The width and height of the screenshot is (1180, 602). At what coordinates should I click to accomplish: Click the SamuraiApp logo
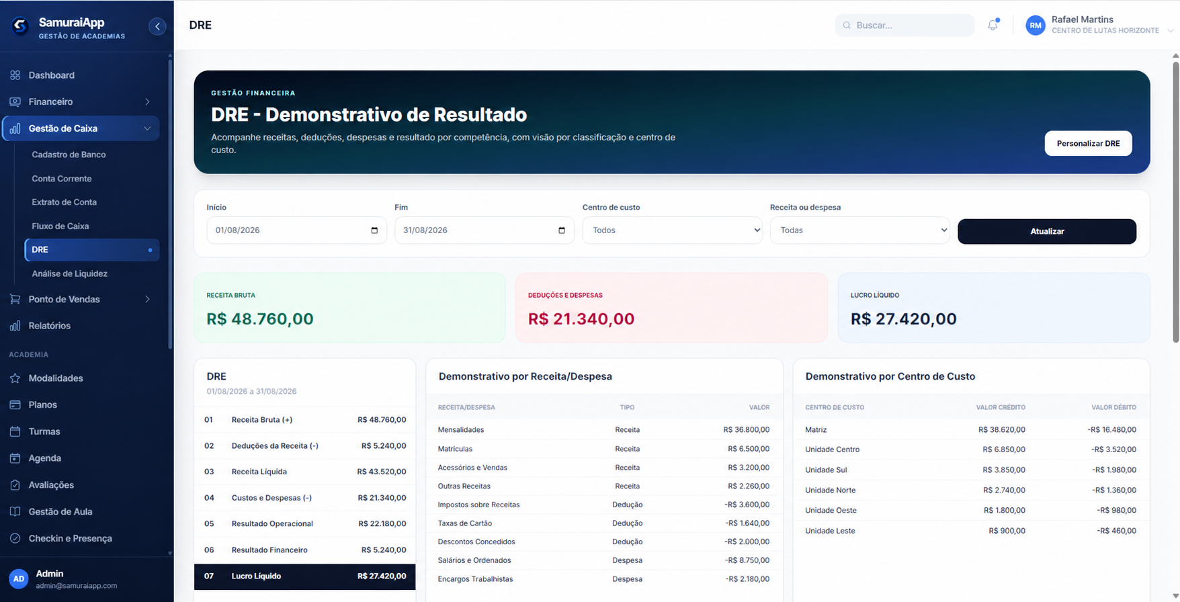pos(21,26)
